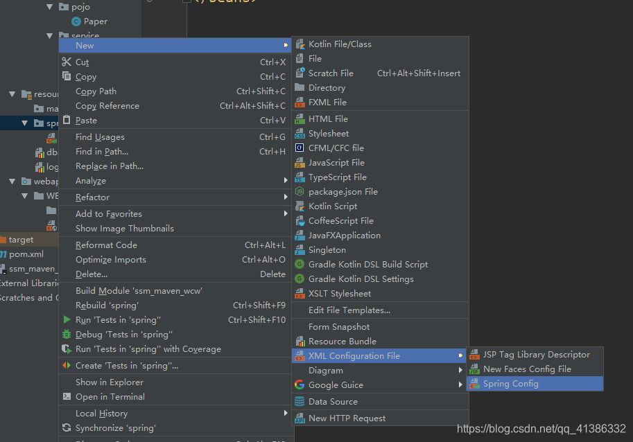Click the Spring Config icon in submenu

[x=475, y=384]
